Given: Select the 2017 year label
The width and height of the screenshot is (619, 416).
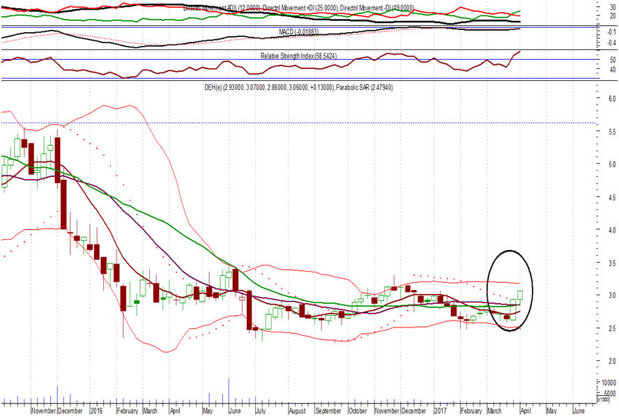Looking at the screenshot, I should [x=440, y=411].
